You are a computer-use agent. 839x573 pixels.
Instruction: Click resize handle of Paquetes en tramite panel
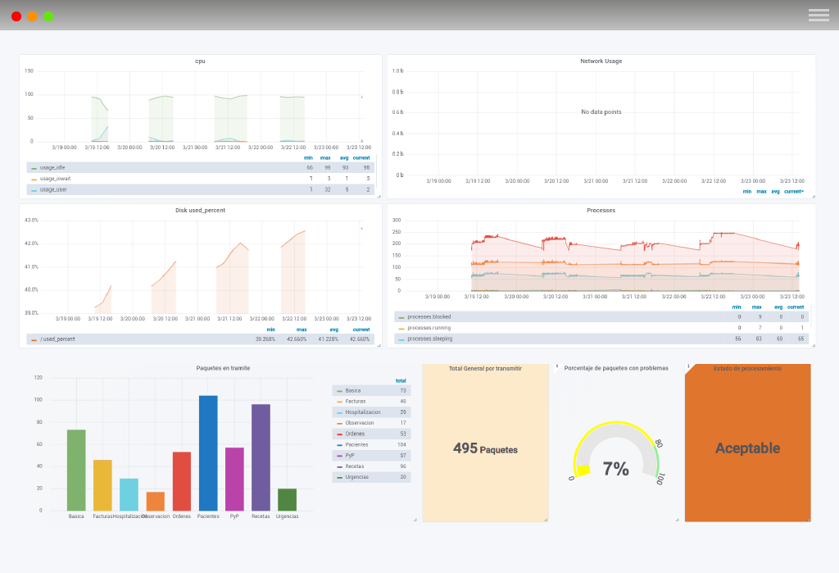tap(415, 519)
